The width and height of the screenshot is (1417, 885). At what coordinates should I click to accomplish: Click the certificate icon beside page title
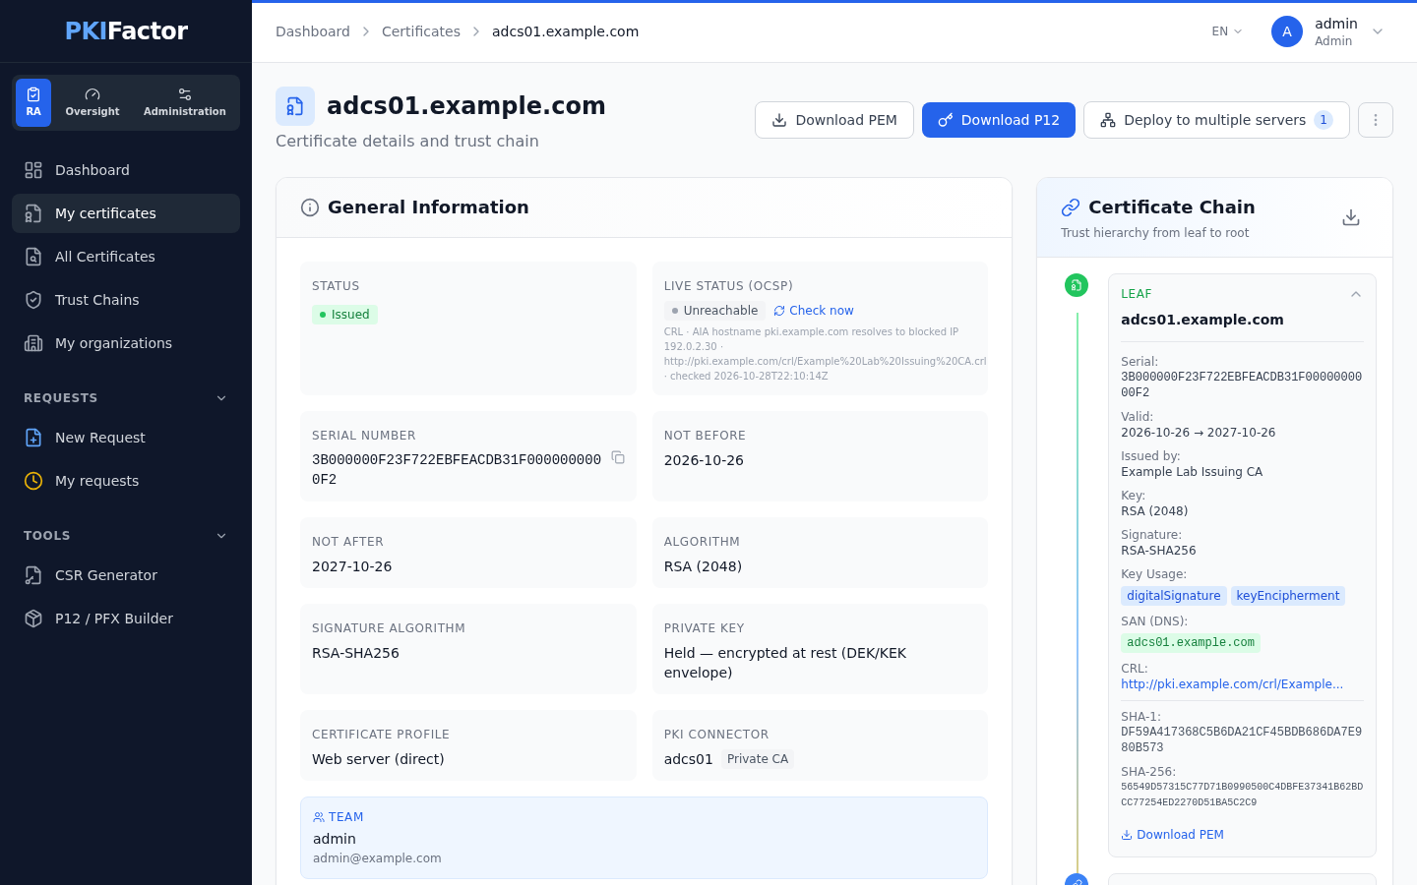pyautogui.click(x=295, y=106)
